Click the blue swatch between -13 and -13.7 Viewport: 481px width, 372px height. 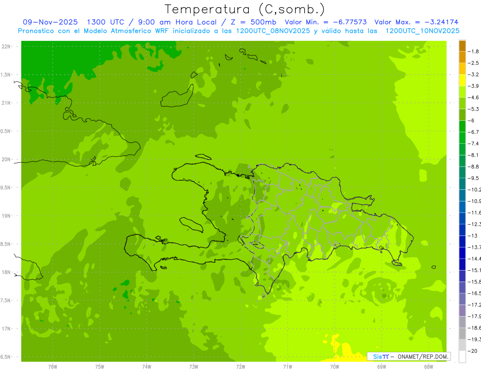(462, 241)
